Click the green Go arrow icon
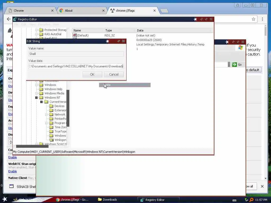 click(x=234, y=64)
